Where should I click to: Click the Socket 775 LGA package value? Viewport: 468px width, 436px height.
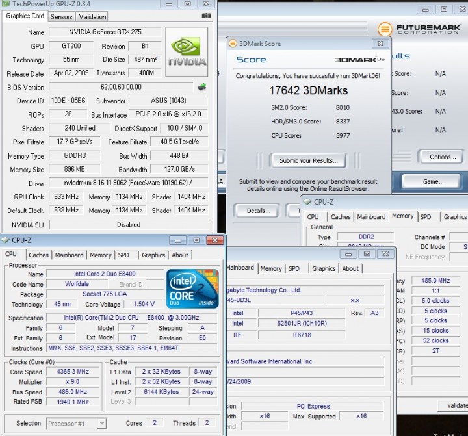point(105,294)
